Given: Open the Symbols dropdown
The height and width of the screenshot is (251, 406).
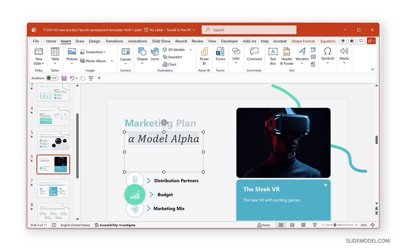Looking at the screenshot, I should click(x=328, y=63).
